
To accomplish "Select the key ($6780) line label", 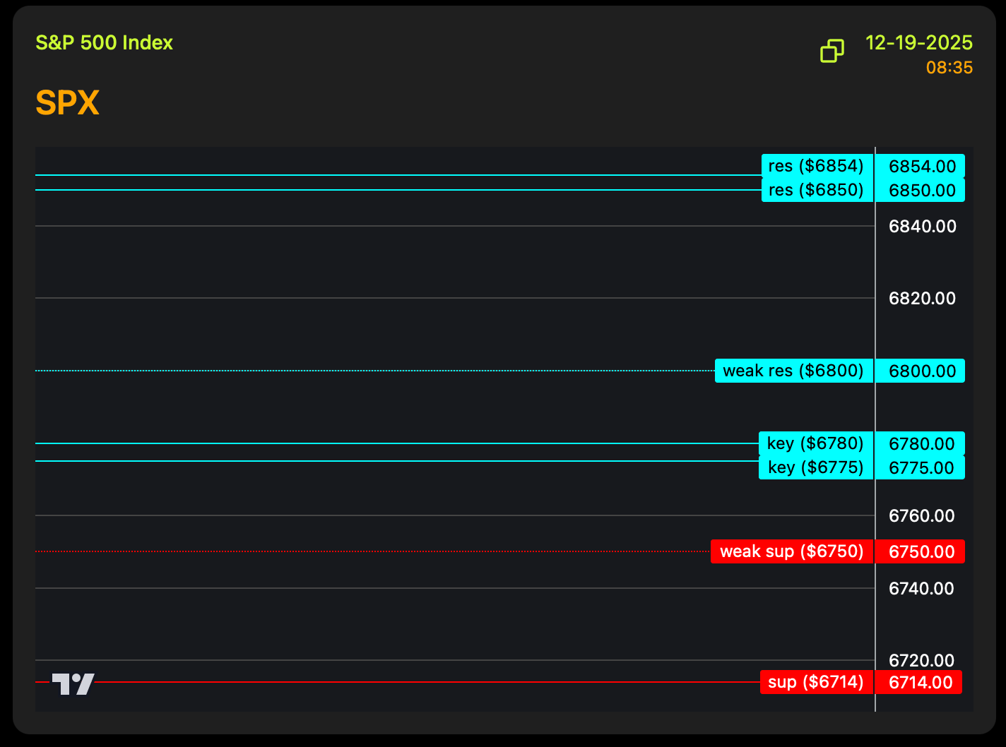I will (815, 443).
